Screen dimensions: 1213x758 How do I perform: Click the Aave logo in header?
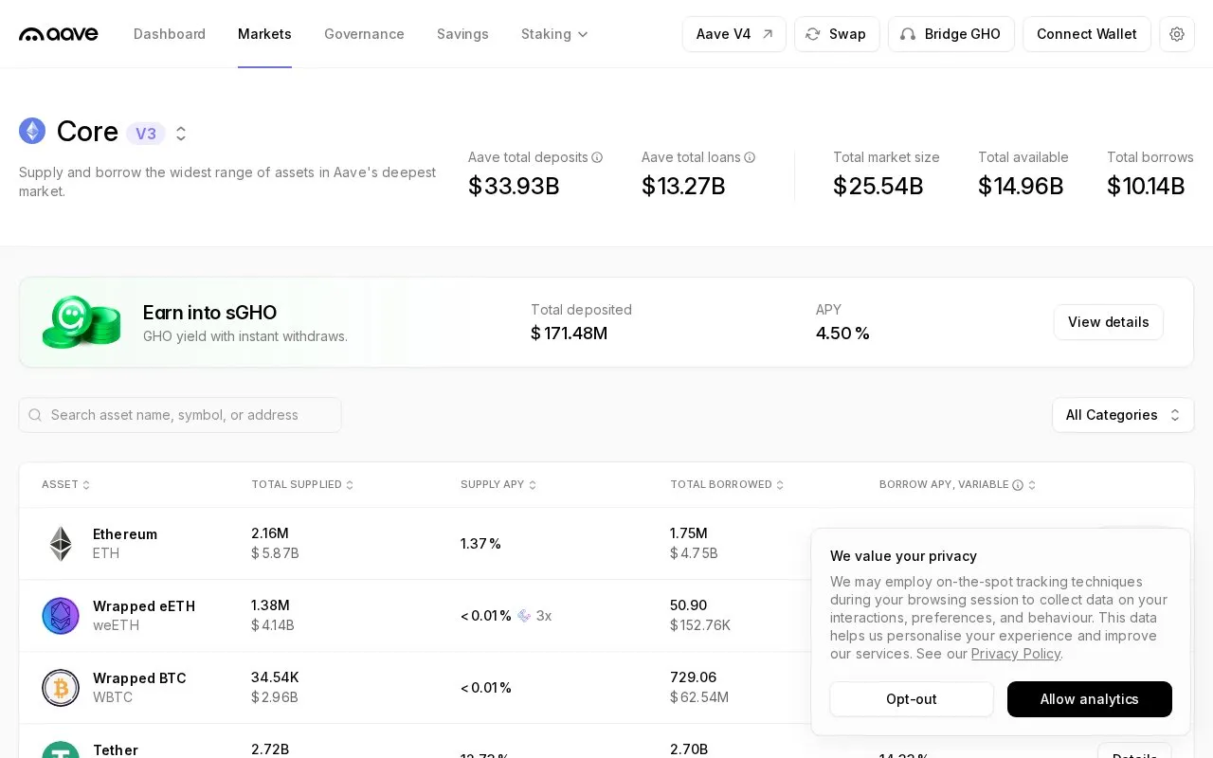[x=59, y=34]
